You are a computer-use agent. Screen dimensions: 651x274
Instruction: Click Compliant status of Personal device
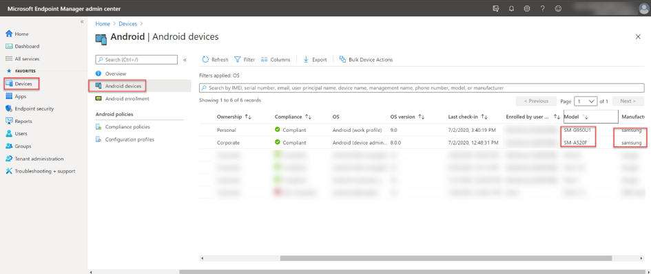pos(290,130)
